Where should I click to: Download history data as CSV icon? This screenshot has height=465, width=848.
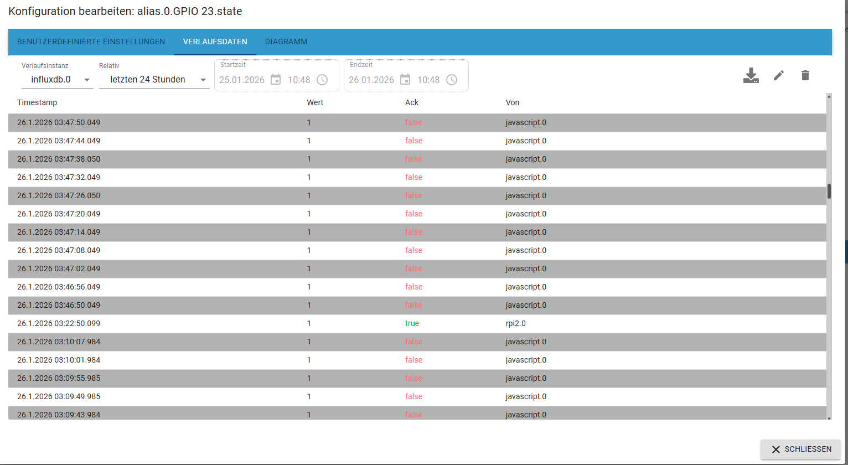click(x=751, y=75)
